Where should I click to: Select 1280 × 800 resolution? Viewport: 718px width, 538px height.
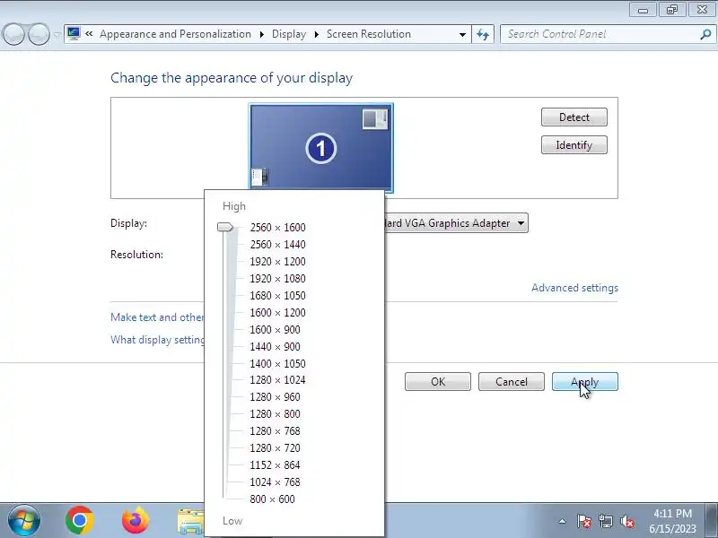275,414
